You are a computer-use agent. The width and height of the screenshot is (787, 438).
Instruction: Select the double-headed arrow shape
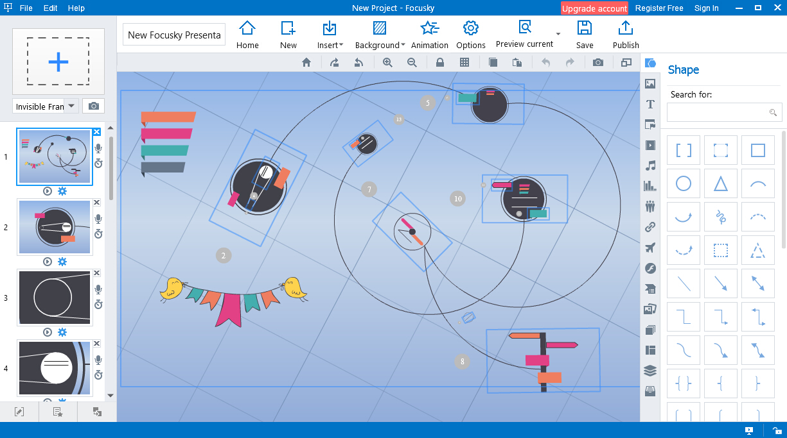coord(758,283)
